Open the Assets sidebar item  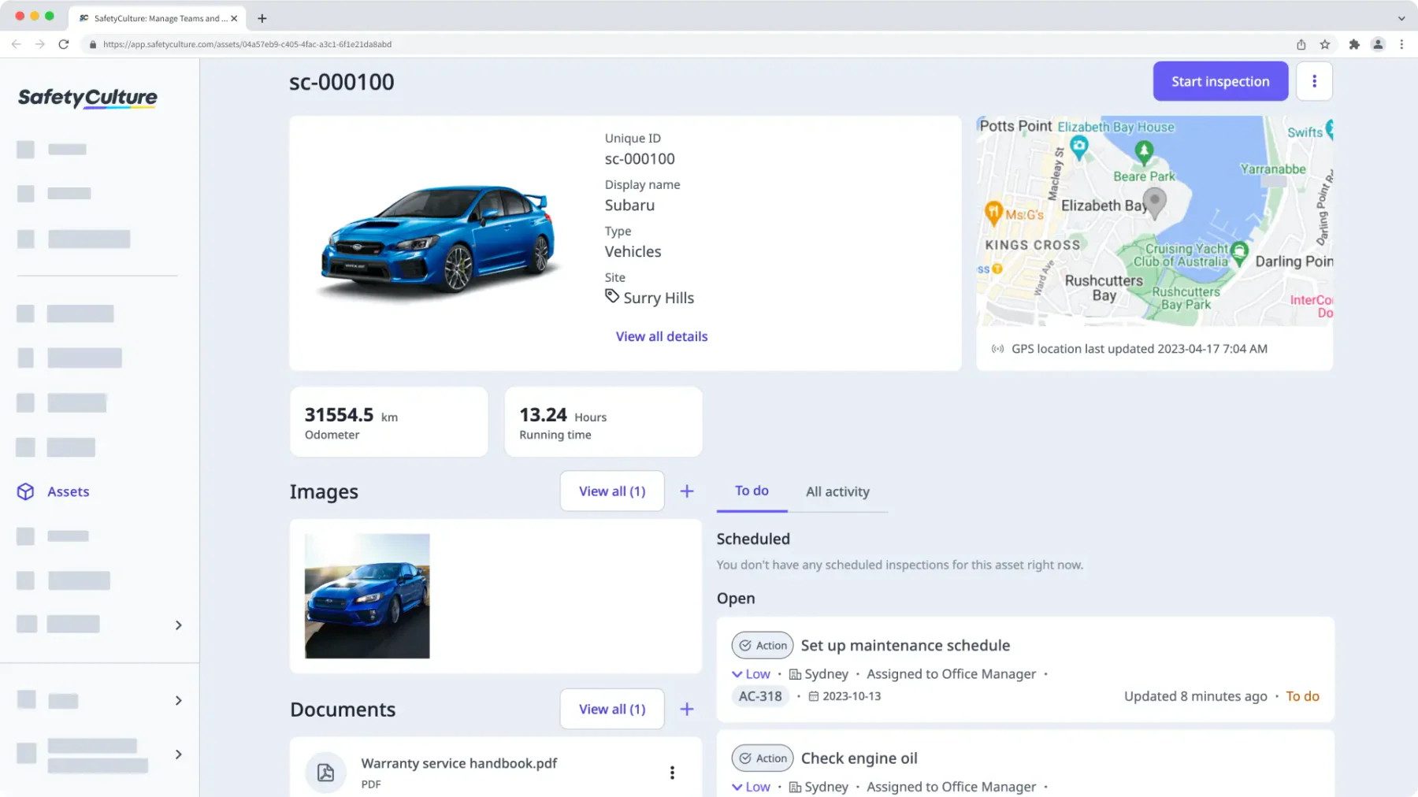[x=68, y=491]
